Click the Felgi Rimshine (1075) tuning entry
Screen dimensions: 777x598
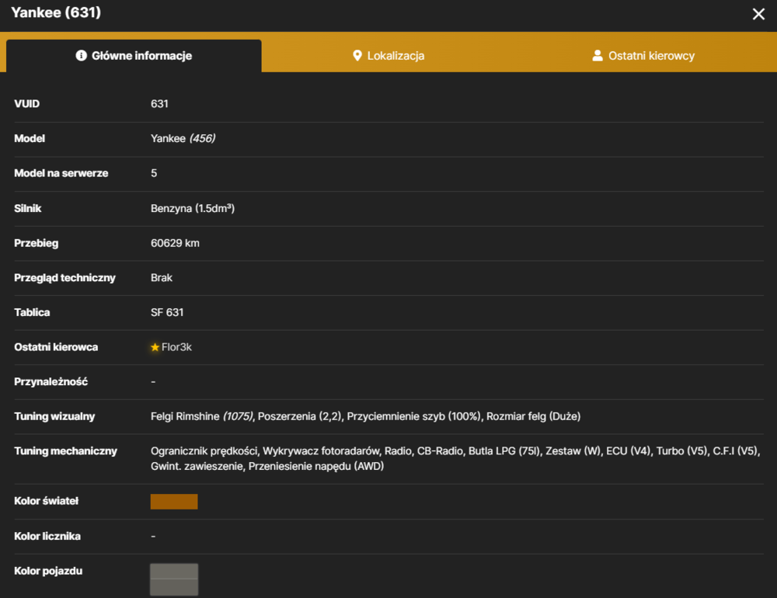coord(202,417)
